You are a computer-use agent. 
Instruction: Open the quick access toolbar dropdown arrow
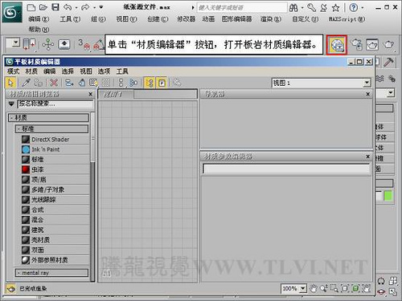pyautogui.click(x=101, y=7)
